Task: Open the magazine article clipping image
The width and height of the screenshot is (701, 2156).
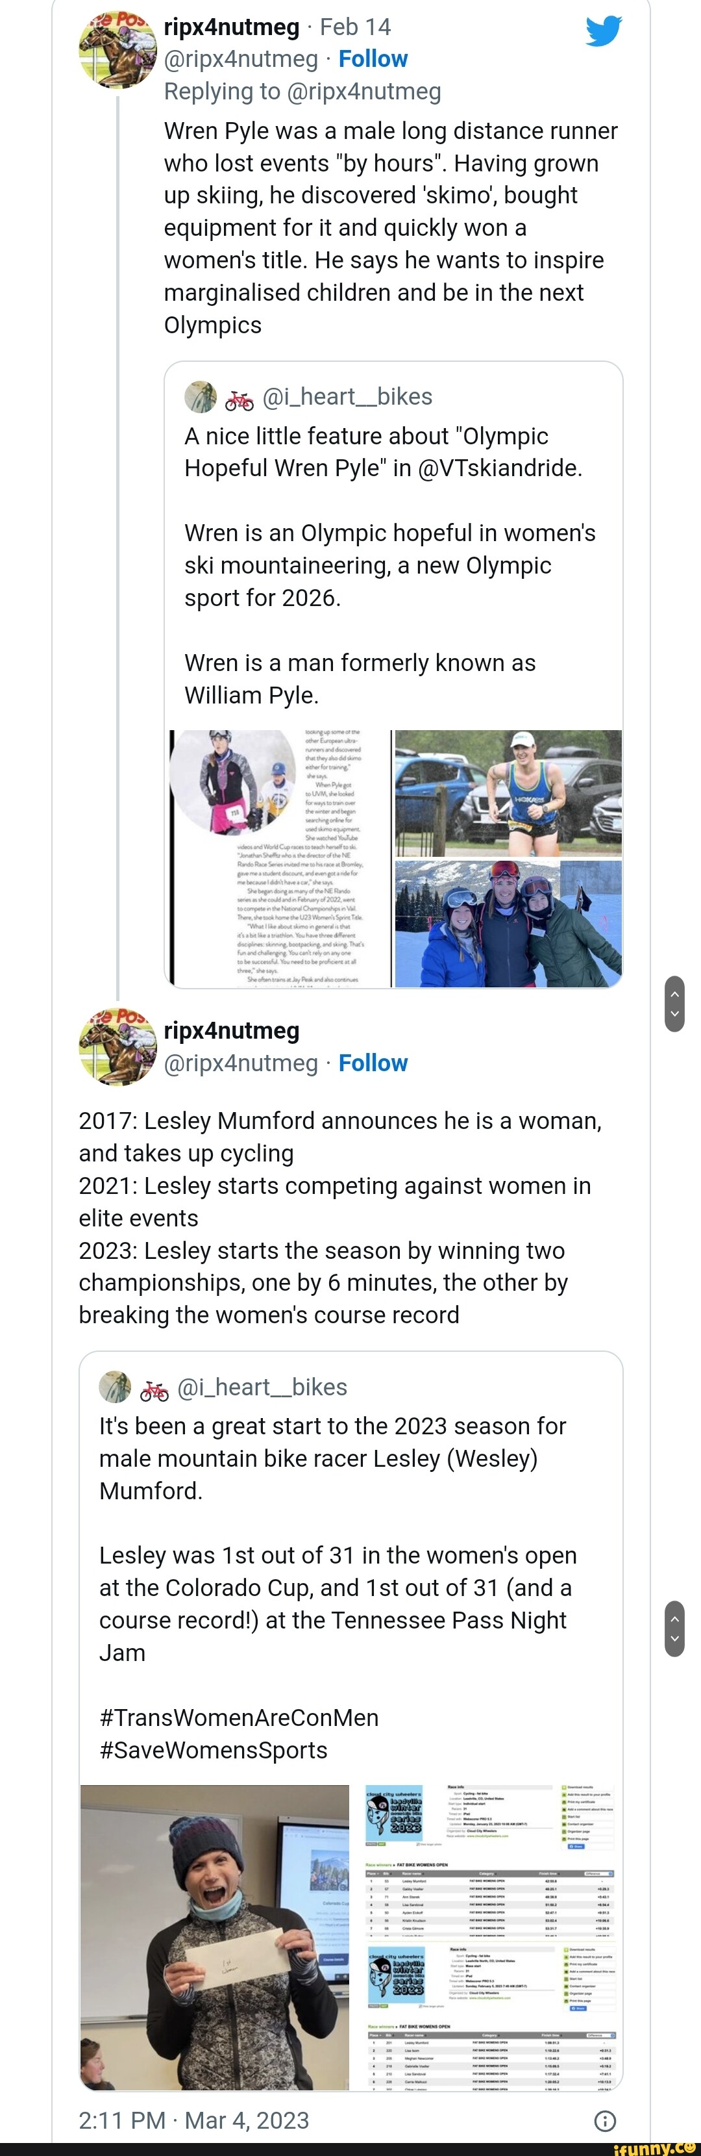Action: coord(279,858)
